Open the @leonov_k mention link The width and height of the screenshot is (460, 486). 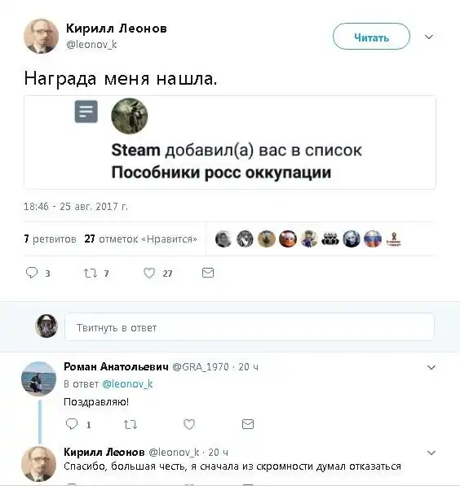click(127, 384)
